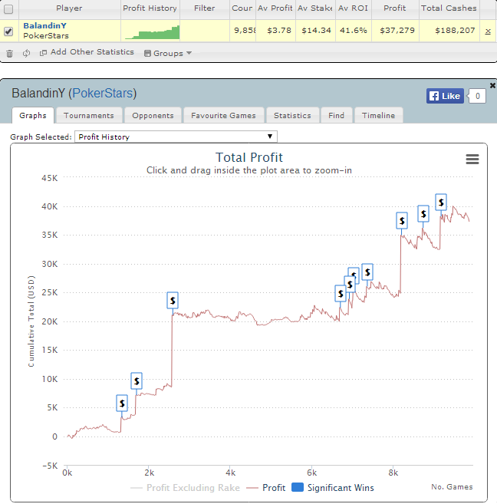Switch to the Opponents tab
The height and width of the screenshot is (504, 497).
(x=153, y=116)
